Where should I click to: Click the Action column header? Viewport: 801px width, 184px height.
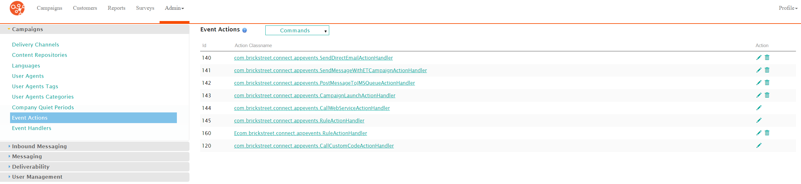pyautogui.click(x=762, y=46)
